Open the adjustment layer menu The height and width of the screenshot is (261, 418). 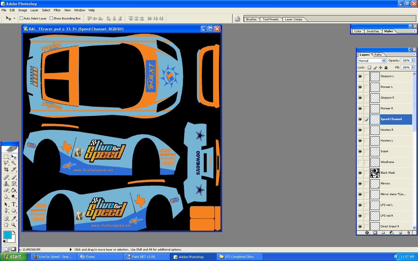coord(392,233)
